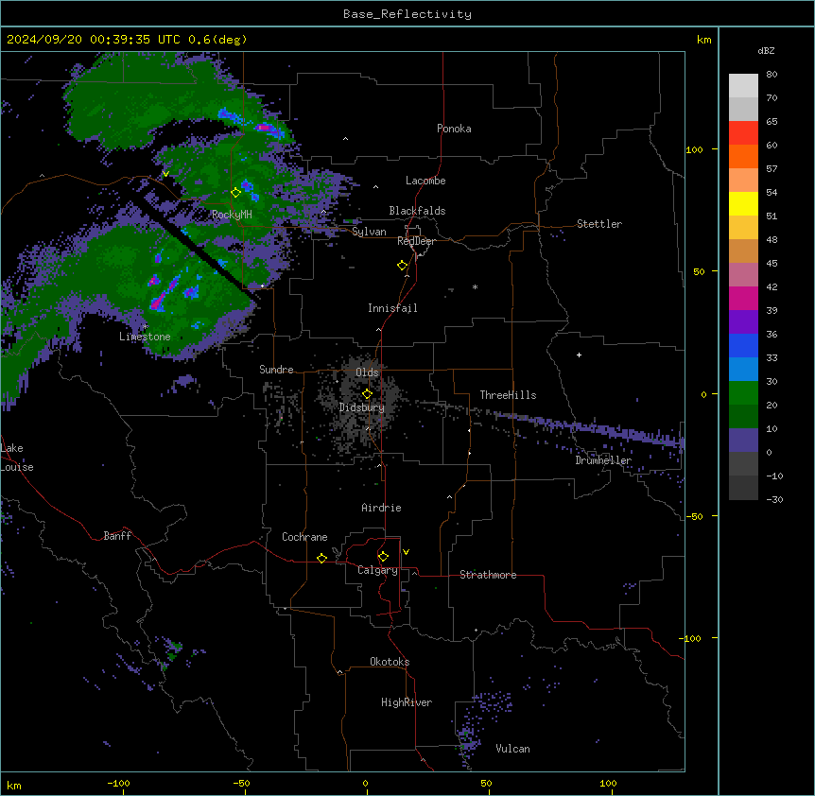The width and height of the screenshot is (815, 796).
Task: Select the HighRiver label
Action: click(407, 702)
